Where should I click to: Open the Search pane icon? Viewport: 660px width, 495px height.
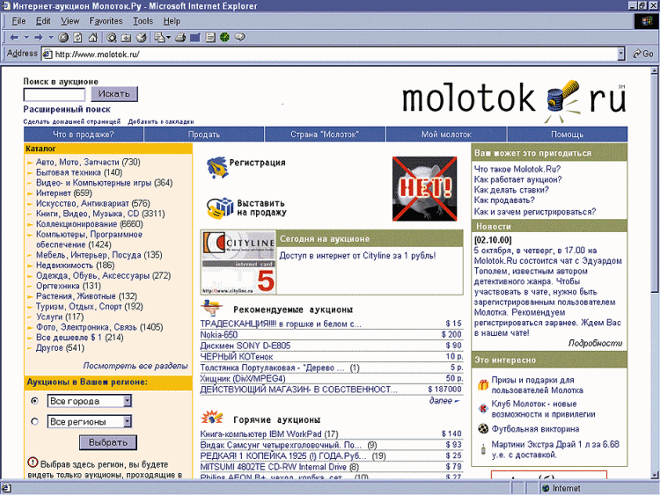point(111,38)
